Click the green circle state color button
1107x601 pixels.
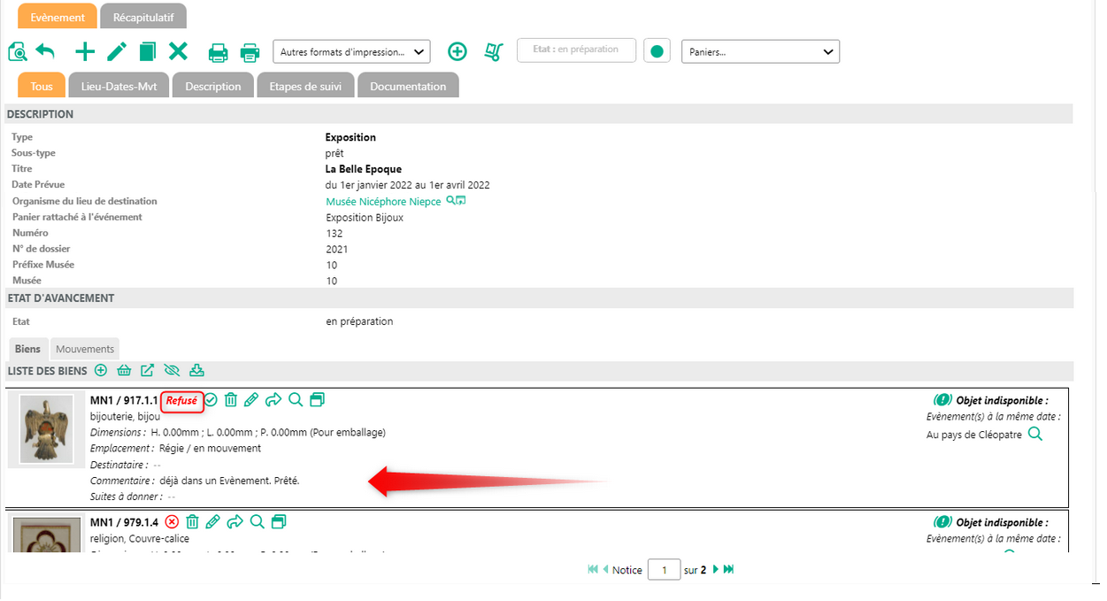(x=657, y=51)
